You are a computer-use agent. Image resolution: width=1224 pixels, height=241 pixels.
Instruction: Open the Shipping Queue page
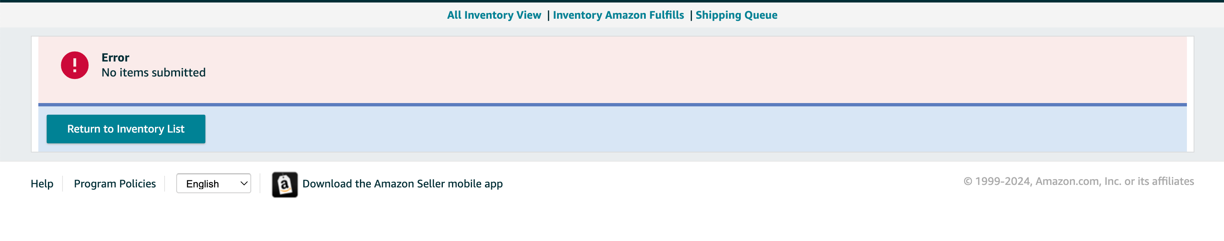click(x=736, y=15)
